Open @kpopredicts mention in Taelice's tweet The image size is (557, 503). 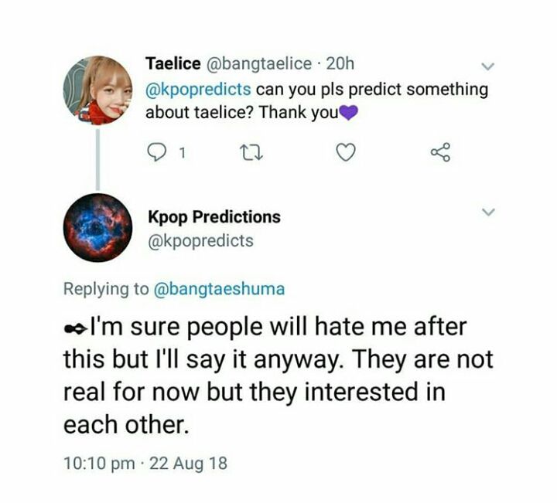pyautogui.click(x=197, y=89)
